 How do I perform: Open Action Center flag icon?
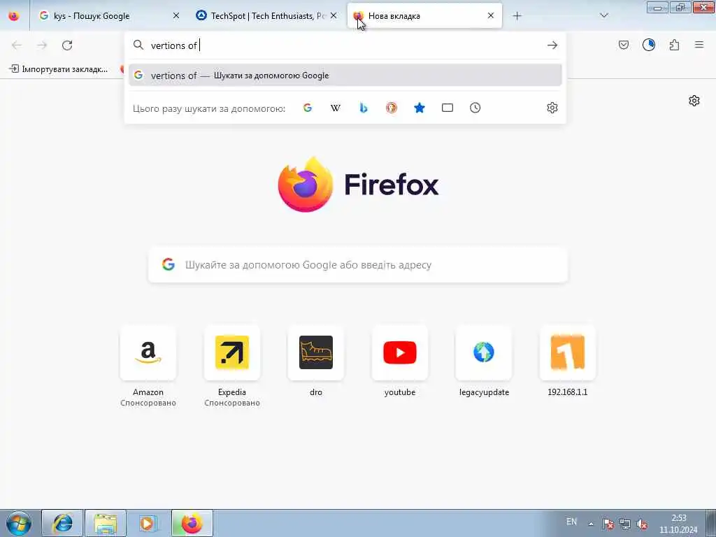(608, 524)
